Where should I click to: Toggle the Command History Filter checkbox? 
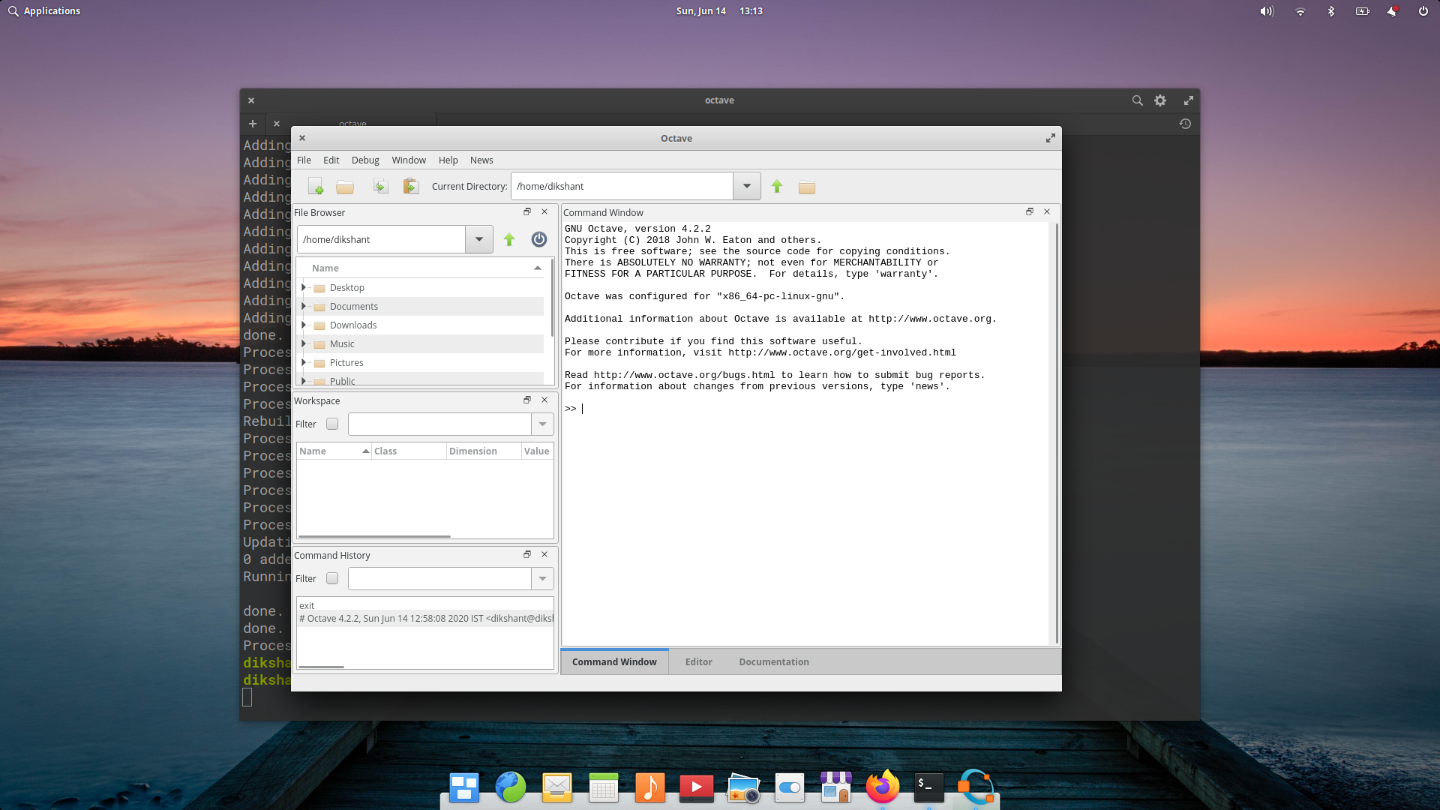[332, 577]
